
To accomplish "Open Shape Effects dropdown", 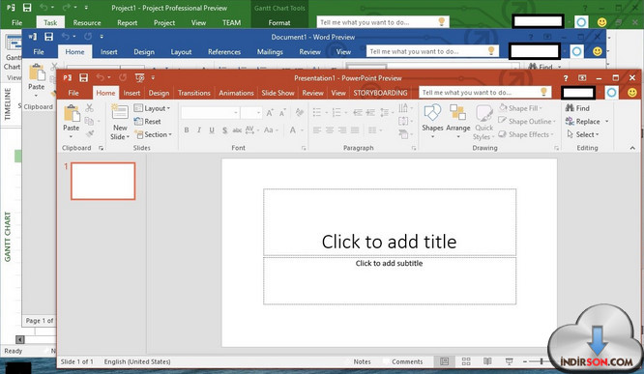I will [526, 134].
